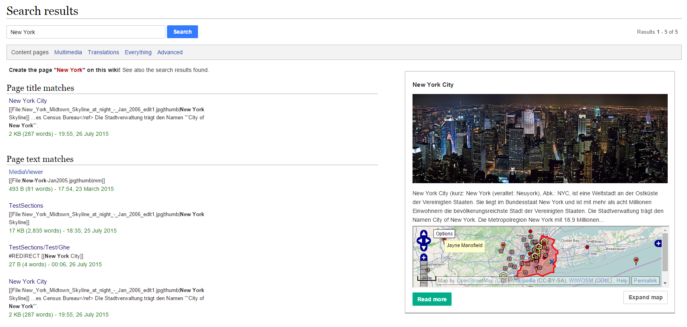This screenshot has width=687, height=327.
Task: Click the New York City preview card heading
Action: point(433,85)
